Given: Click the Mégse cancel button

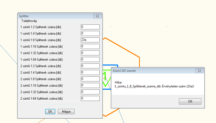Looking at the screenshot, I should (66, 112).
